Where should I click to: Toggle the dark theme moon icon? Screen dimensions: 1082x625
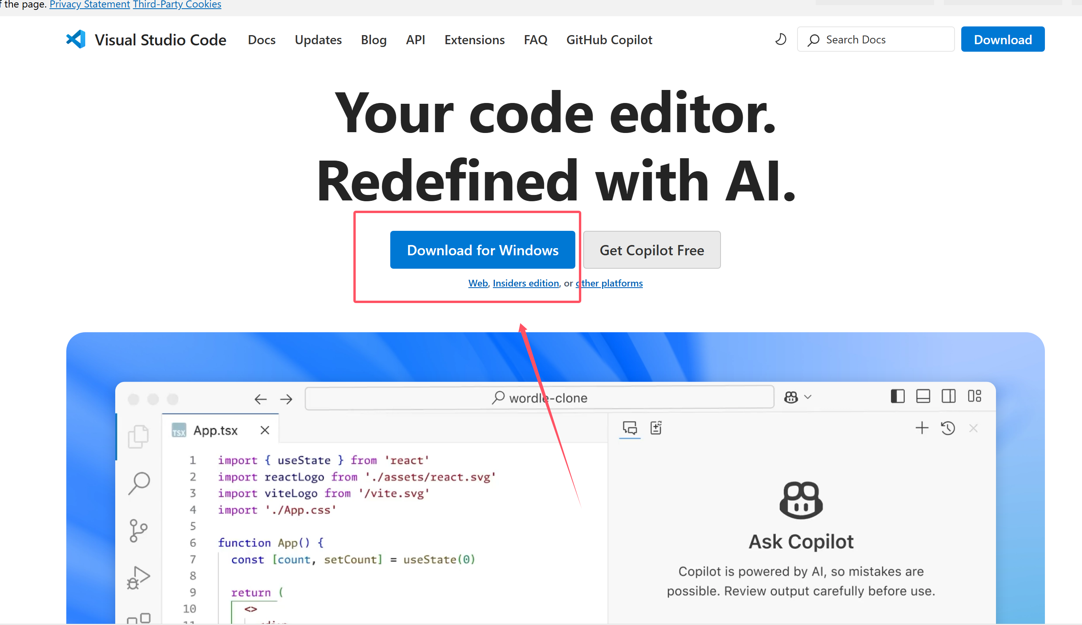pyautogui.click(x=780, y=39)
